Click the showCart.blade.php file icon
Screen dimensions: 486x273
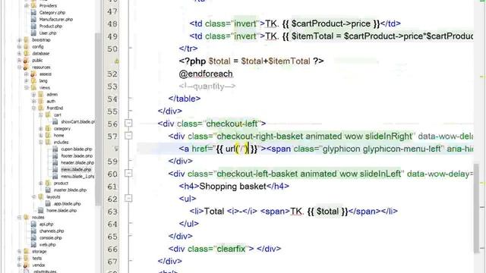[x=55, y=122]
